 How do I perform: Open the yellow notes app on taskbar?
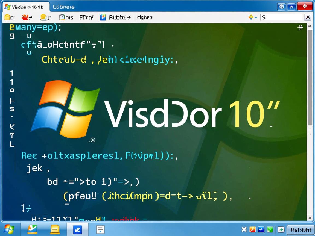(x=55, y=229)
